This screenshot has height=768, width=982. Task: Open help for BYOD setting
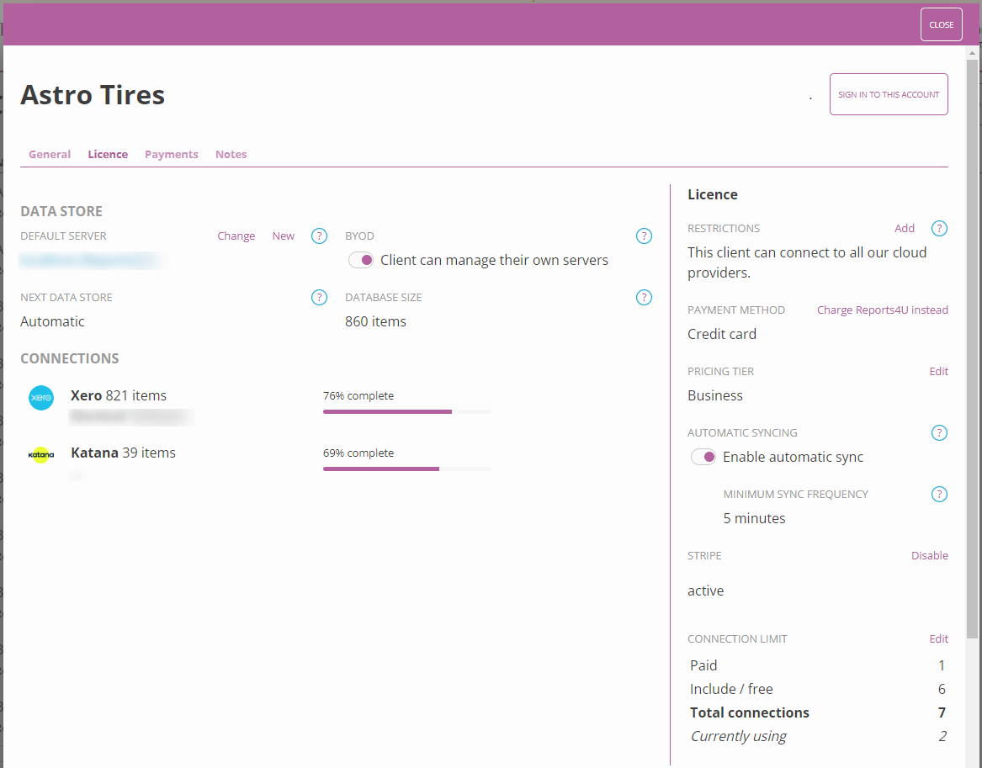click(x=644, y=236)
